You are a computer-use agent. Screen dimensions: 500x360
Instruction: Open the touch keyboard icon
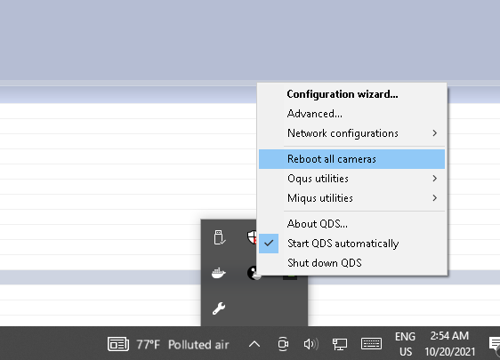(372, 344)
